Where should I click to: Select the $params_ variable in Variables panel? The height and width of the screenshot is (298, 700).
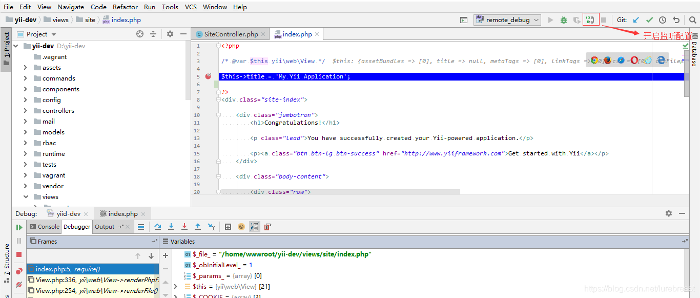208,275
